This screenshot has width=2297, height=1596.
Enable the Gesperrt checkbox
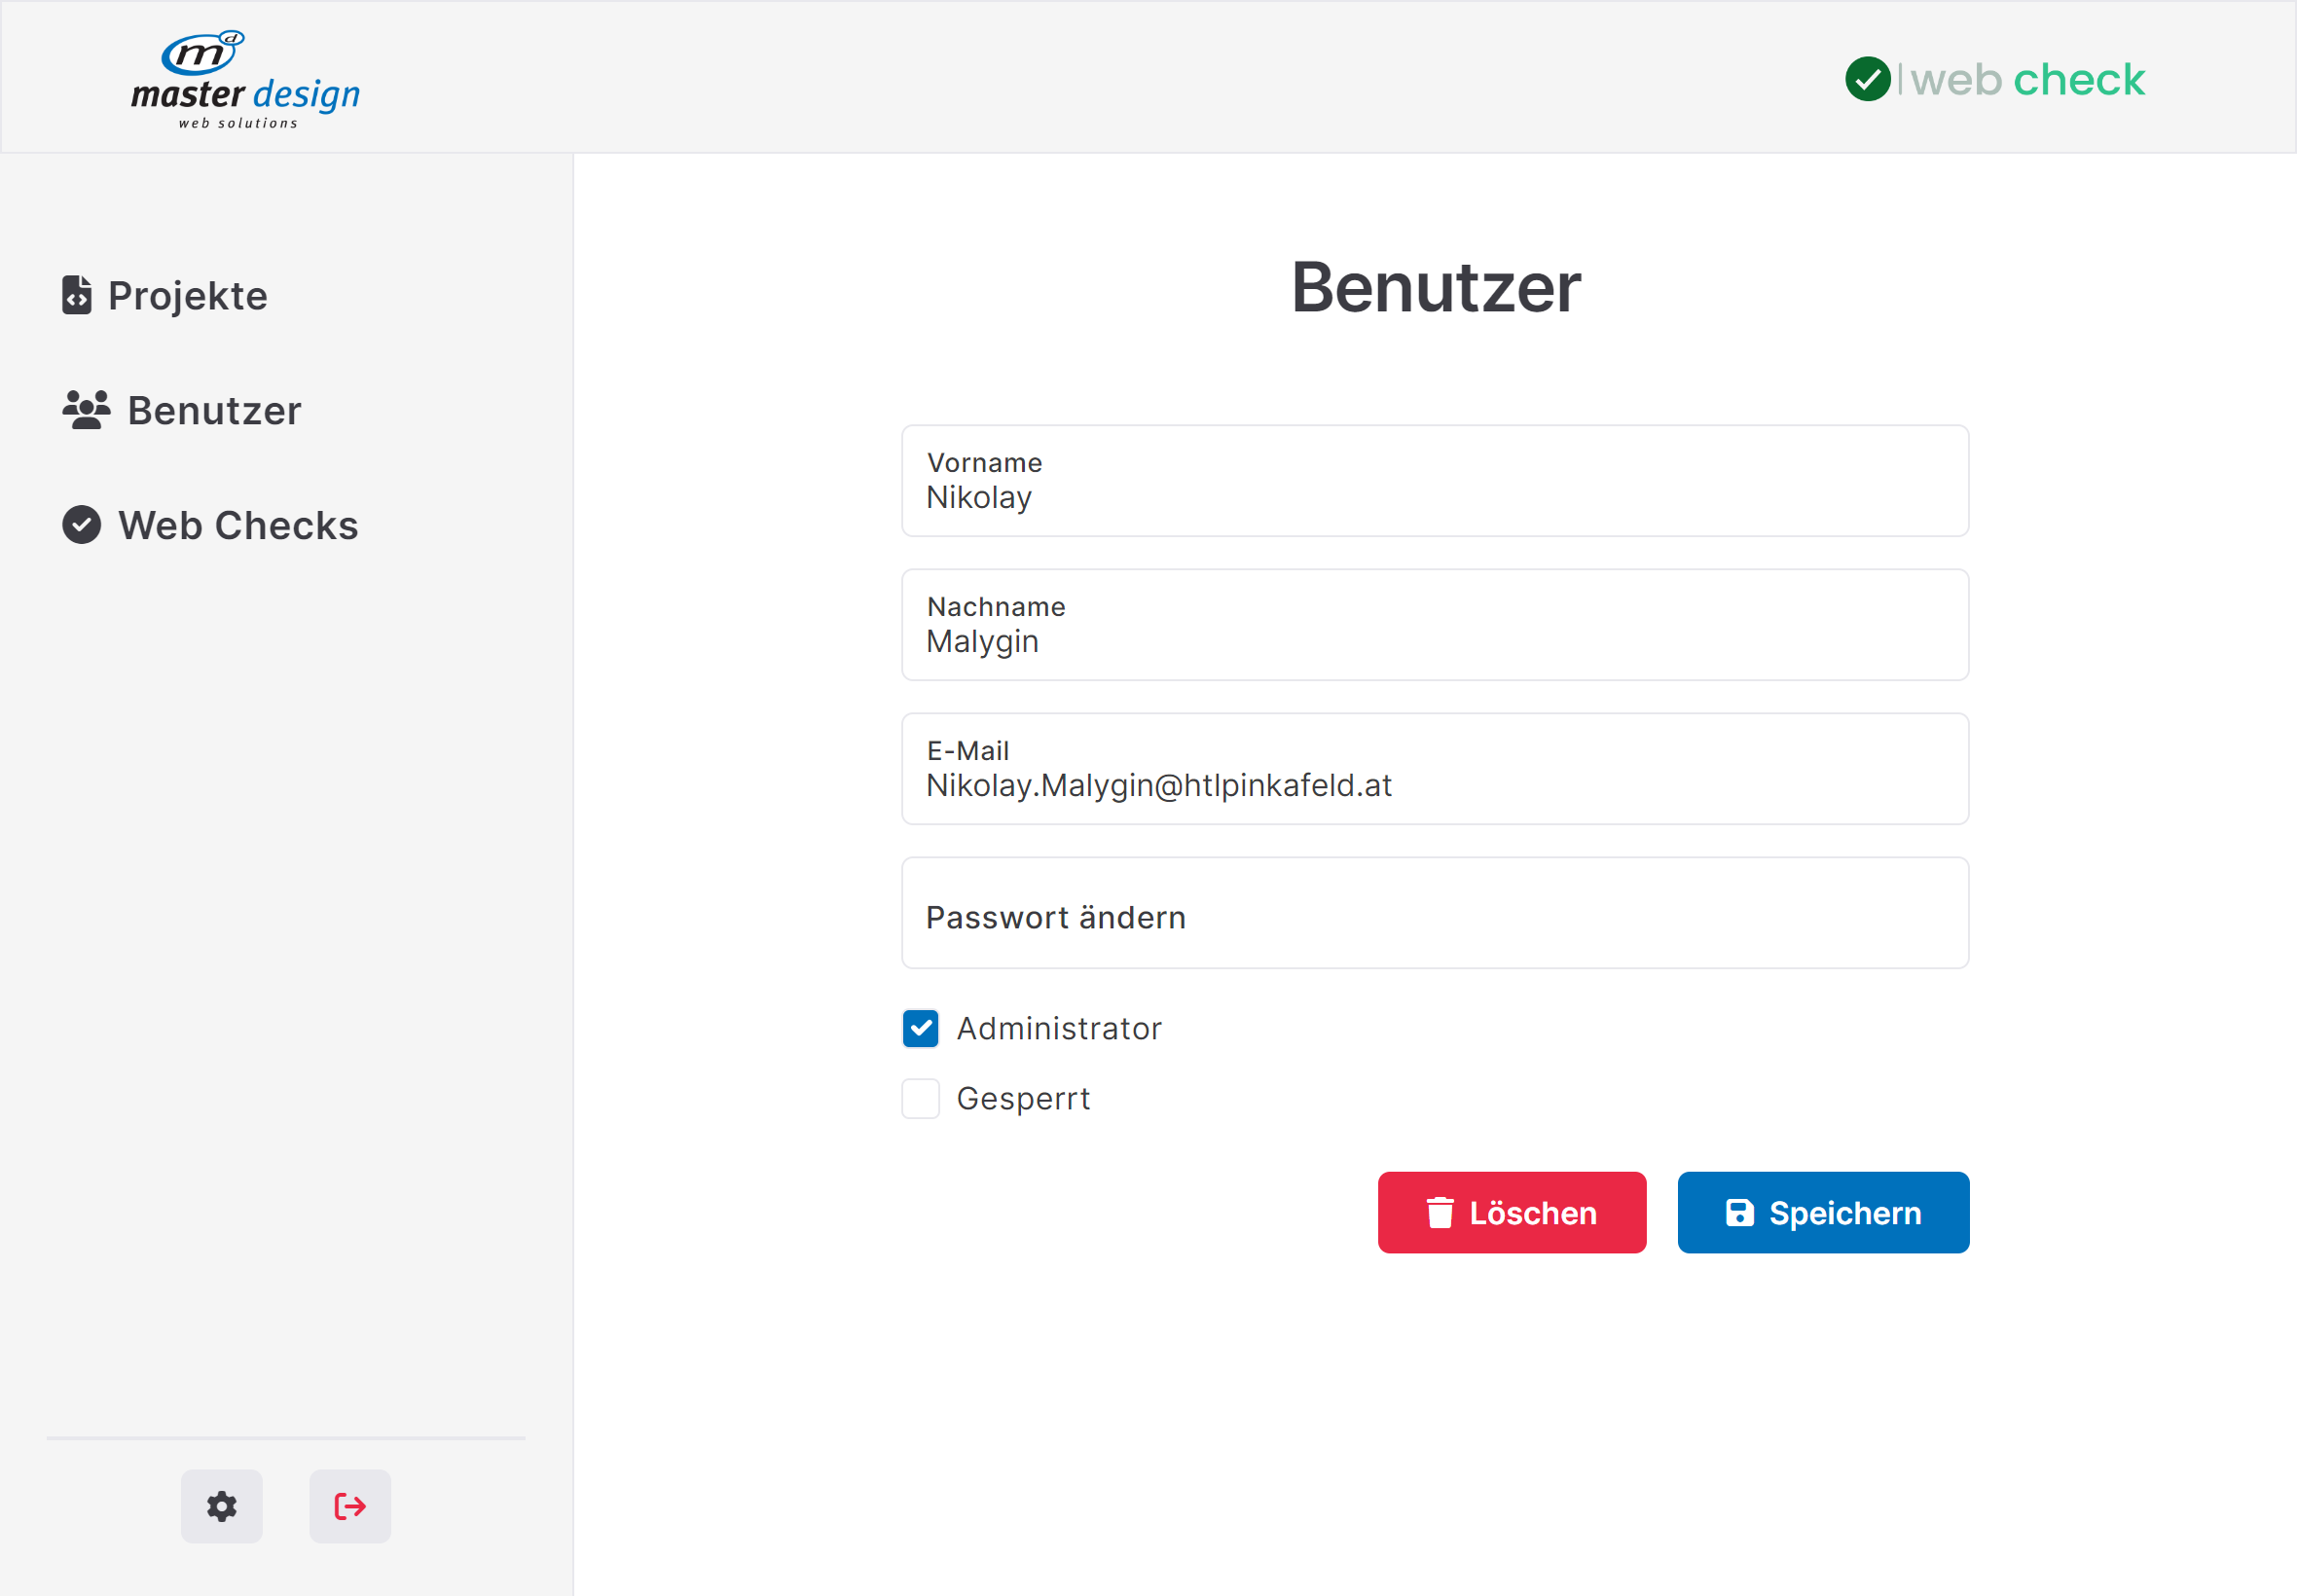(x=920, y=1098)
